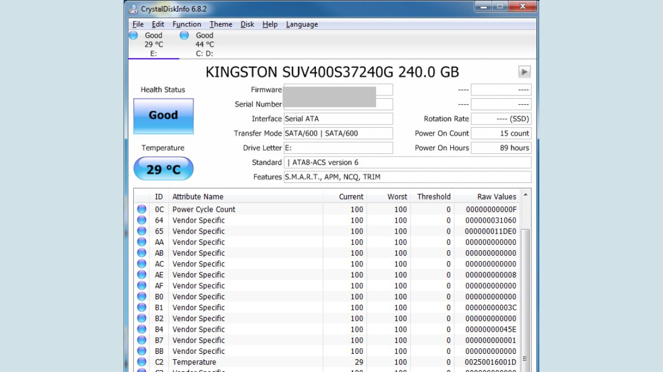Click raw value 00000000045E

click(491, 330)
